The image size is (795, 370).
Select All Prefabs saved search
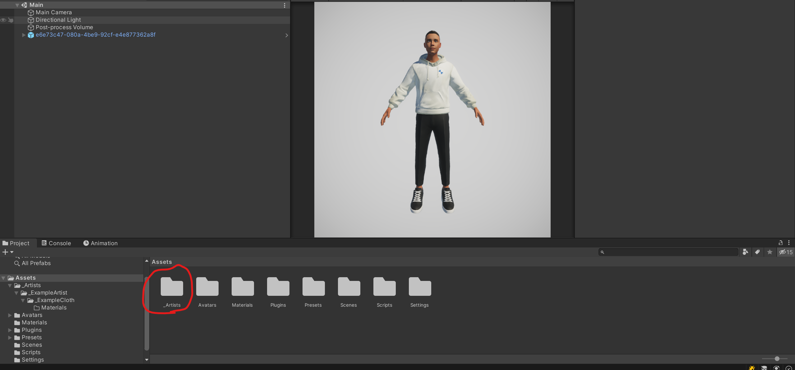click(x=36, y=263)
